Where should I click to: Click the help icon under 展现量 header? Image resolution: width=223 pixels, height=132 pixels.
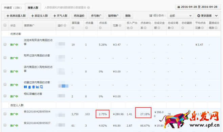click(73, 28)
